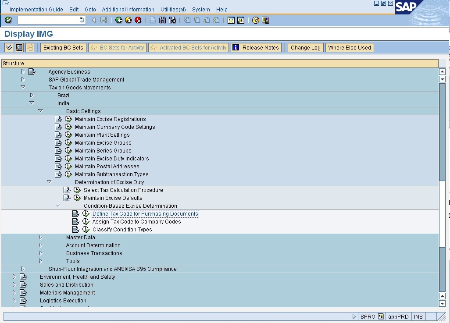Open documentation icon for Classify Condition Types

(x=76, y=229)
